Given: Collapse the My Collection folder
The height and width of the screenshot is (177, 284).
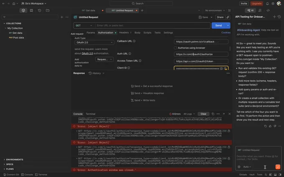Looking at the screenshot, I should tap(5, 28).
